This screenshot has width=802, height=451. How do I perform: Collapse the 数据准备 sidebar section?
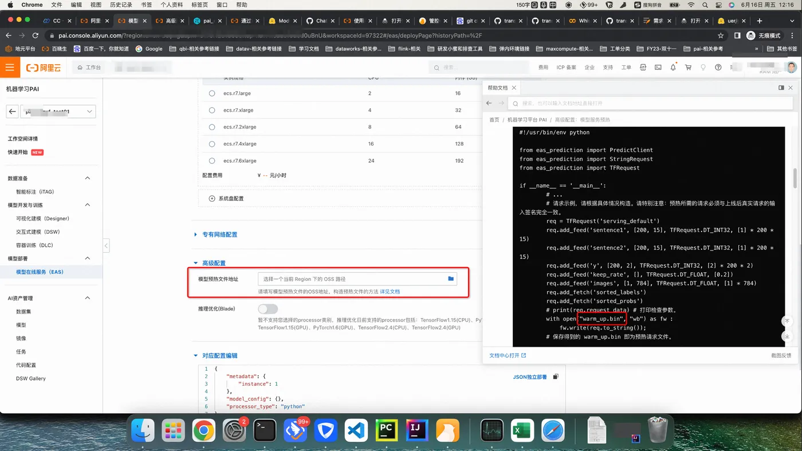point(88,178)
